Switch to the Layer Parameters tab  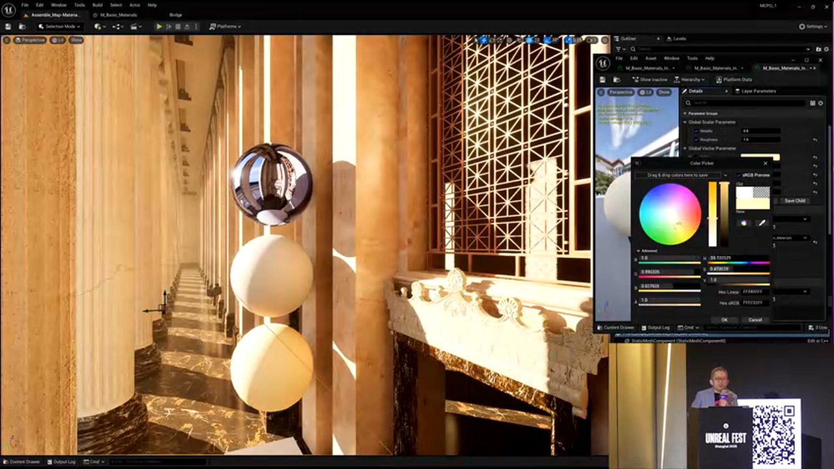(758, 91)
